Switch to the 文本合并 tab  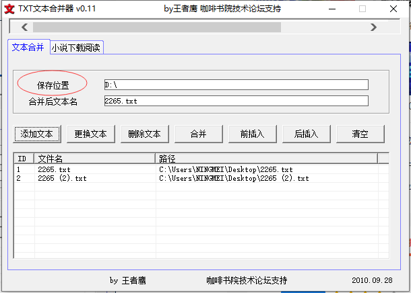28,47
